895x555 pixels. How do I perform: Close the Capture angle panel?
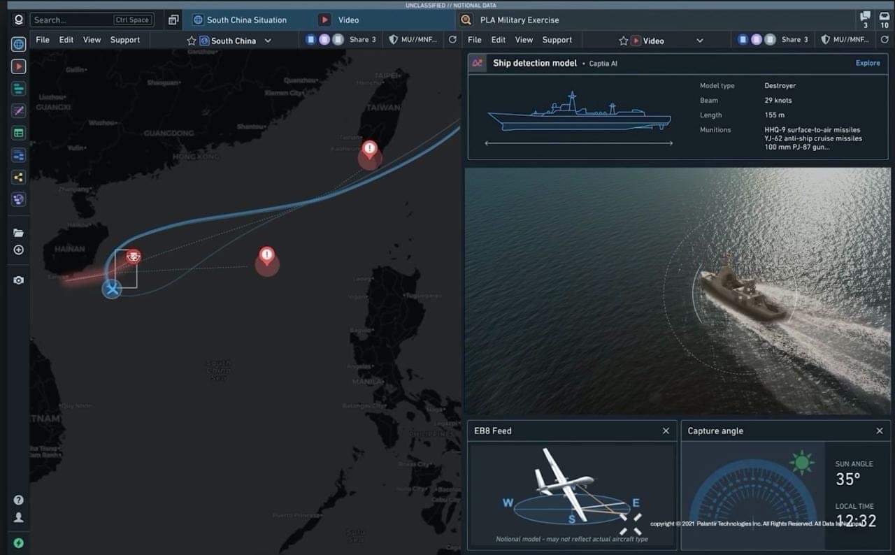point(880,431)
